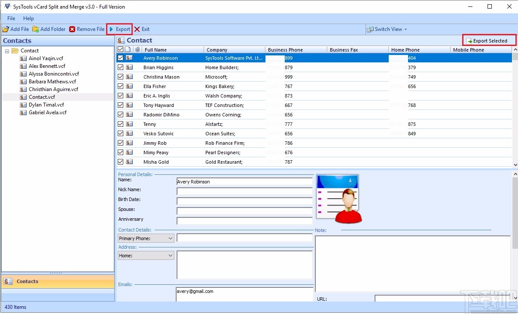The width and height of the screenshot is (518, 314).
Task: Open the Add File icon on toolbar
Action: pos(6,29)
